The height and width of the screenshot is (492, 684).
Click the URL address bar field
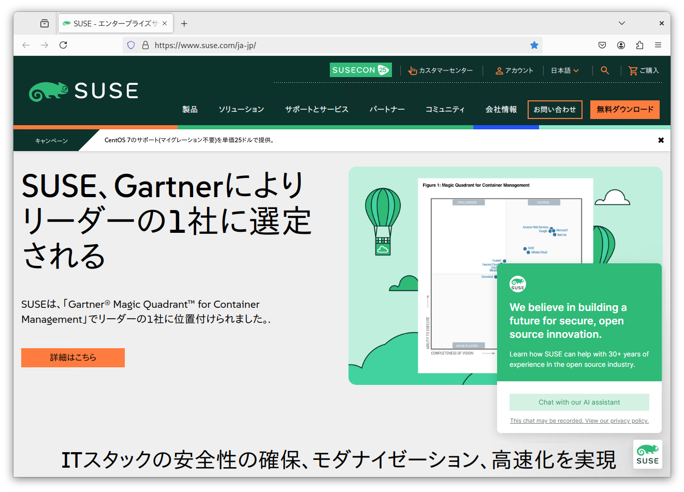[331, 45]
